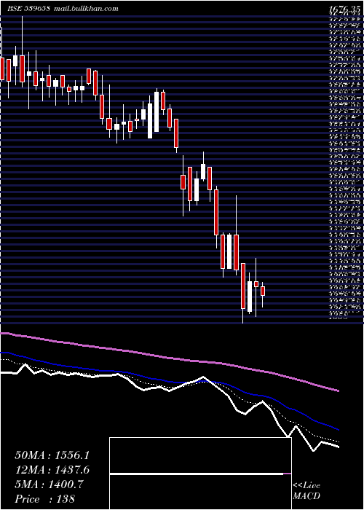Click the solid blue 12MA line
The image size is (364, 510).
(169, 382)
